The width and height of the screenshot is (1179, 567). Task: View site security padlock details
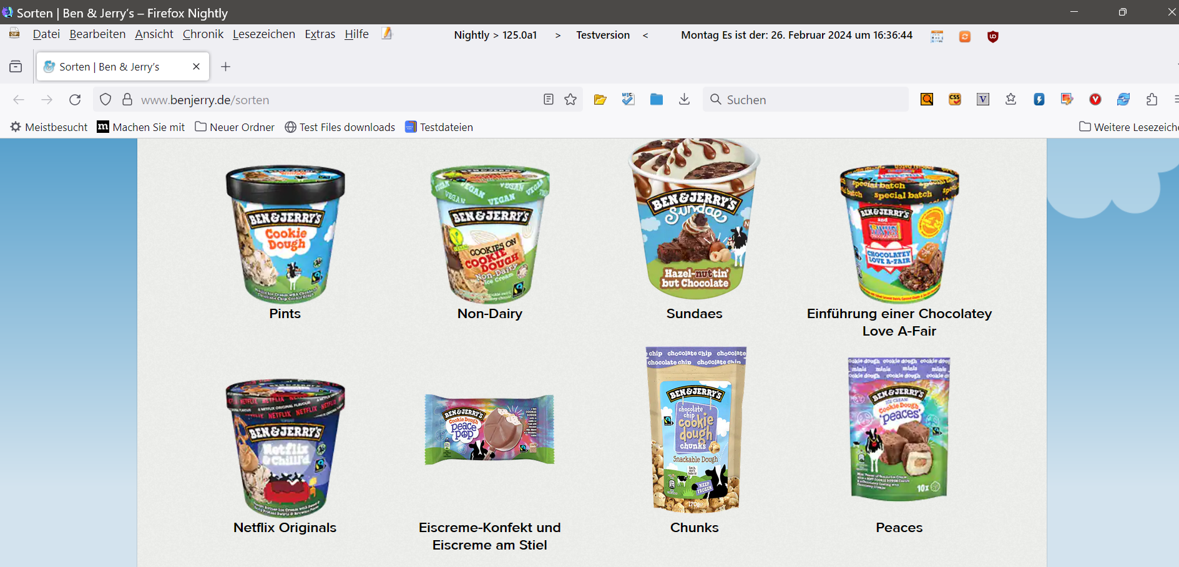click(127, 100)
